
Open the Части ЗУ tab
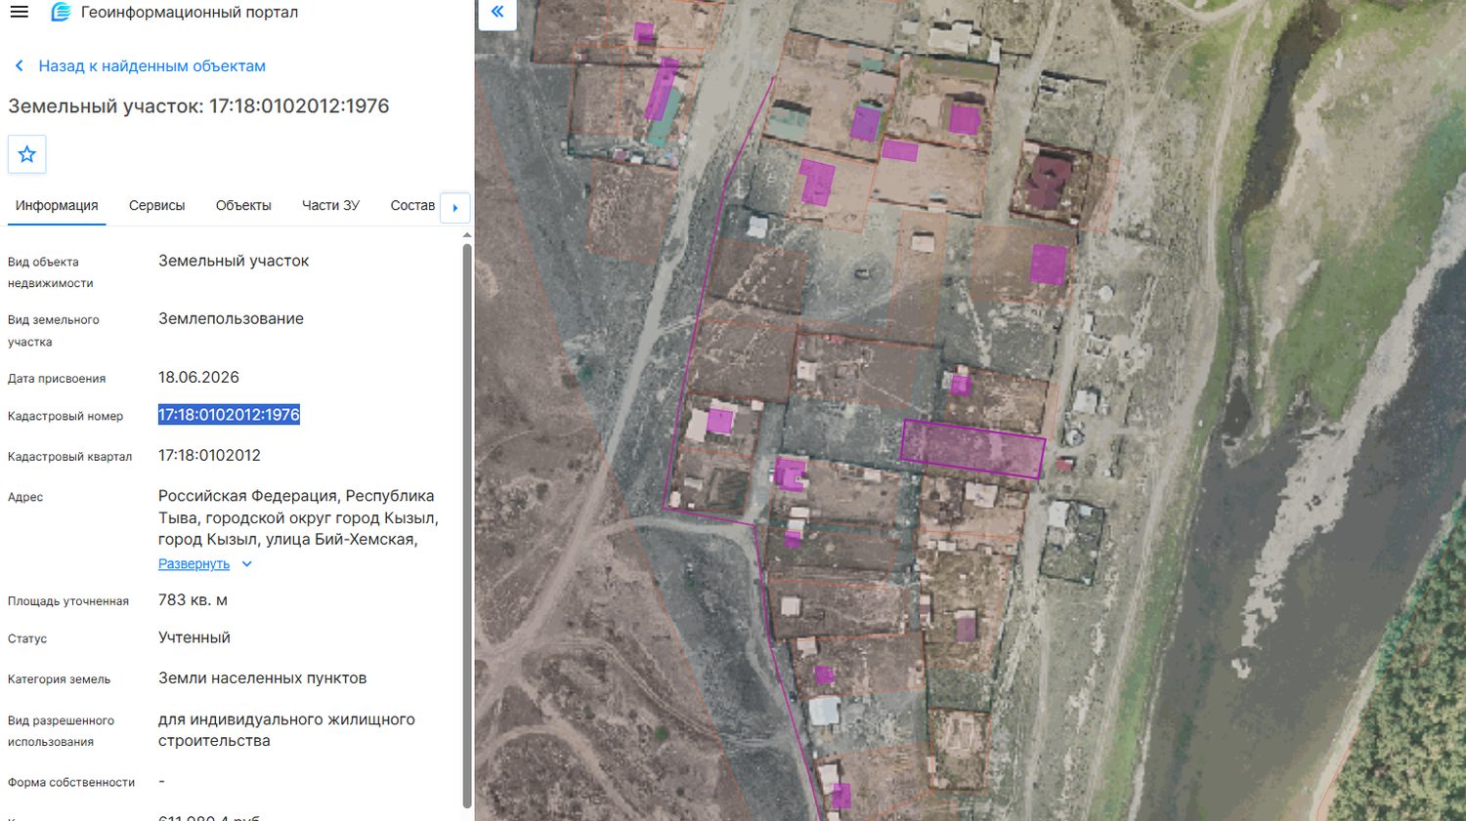(330, 206)
